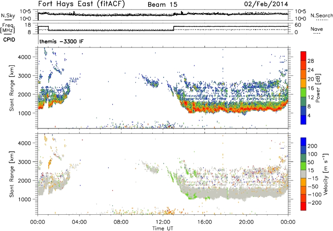Click the "Velocity [m s-1]" colorbar title

(x=326, y=174)
